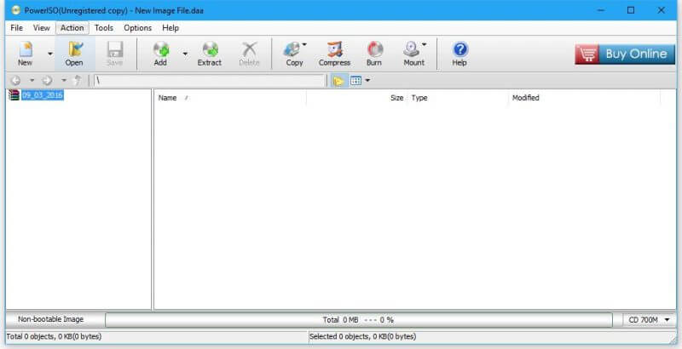Open the CD 700M media dropdown
Screen dimensions: 682x349
tap(649, 320)
